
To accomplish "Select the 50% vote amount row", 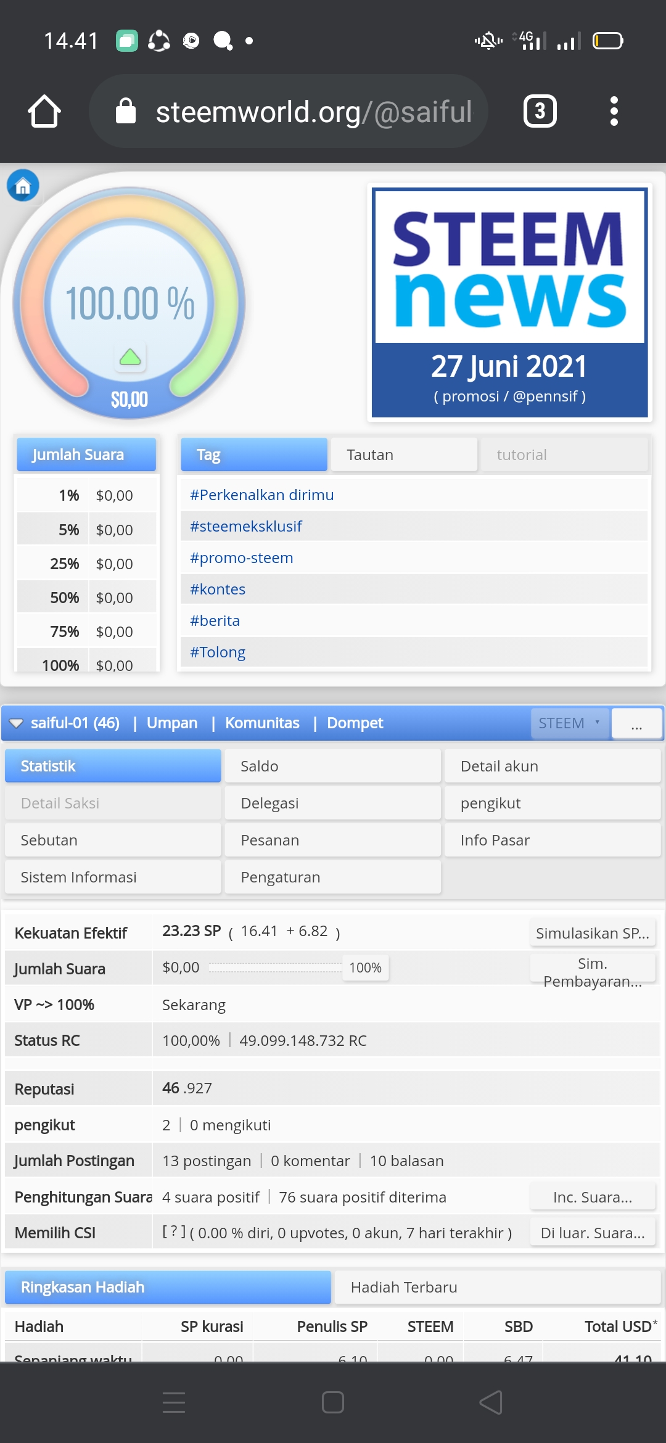I will coord(86,598).
